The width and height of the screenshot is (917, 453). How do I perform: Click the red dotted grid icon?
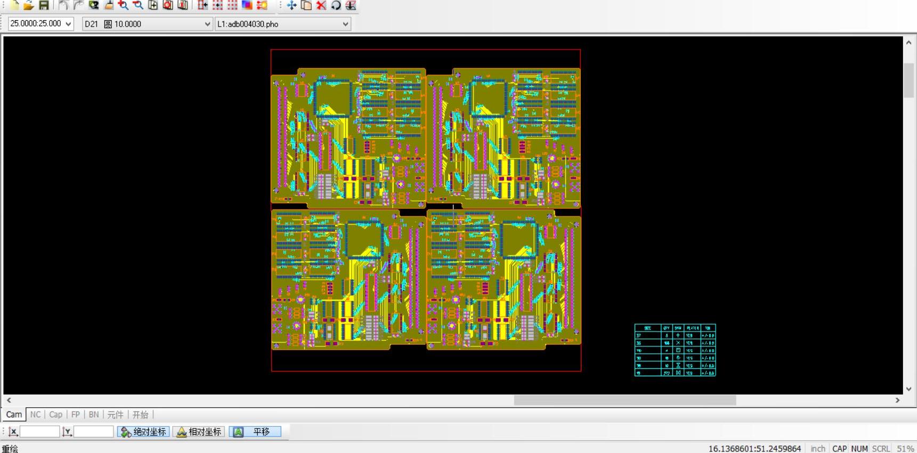(x=232, y=5)
